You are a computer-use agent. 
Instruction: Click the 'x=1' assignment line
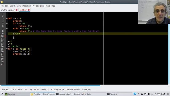coord(10,41)
